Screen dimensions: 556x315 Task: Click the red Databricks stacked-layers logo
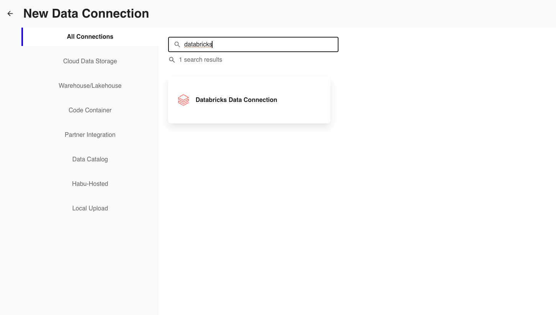click(183, 100)
